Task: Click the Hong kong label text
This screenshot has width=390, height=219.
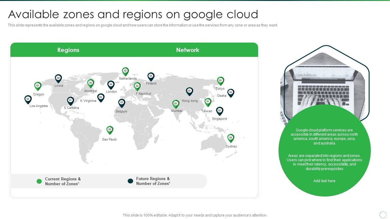Action: coord(190,101)
